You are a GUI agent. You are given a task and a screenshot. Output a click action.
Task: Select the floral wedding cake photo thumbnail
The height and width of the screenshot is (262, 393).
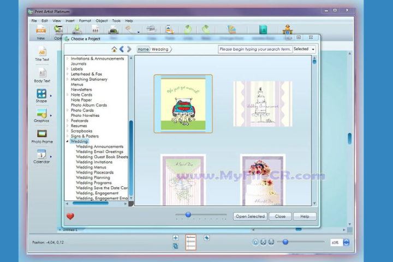[263, 180]
